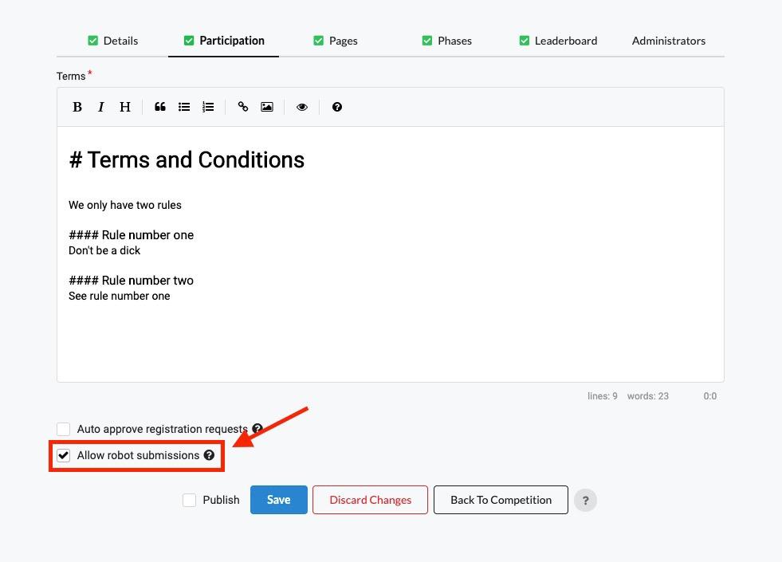Image resolution: width=782 pixels, height=562 pixels.
Task: Enable auto approve registration requests
Action: tap(63, 429)
